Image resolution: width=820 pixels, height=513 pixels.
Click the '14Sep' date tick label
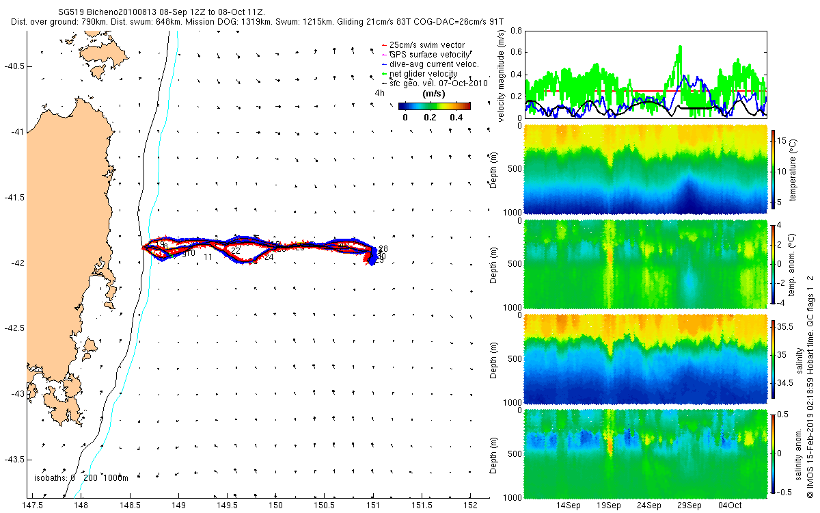(569, 505)
